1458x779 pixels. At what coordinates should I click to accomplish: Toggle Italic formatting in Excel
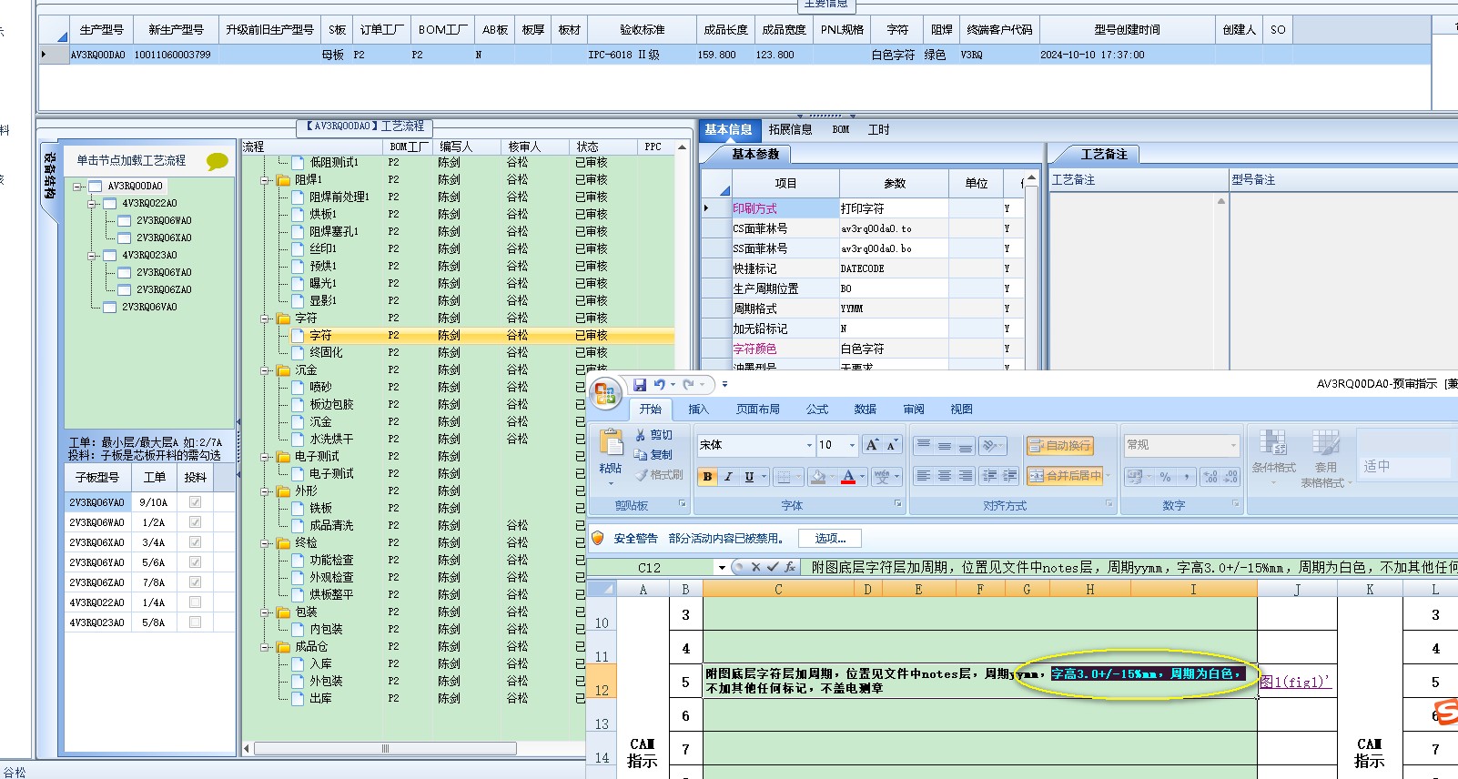tap(728, 476)
